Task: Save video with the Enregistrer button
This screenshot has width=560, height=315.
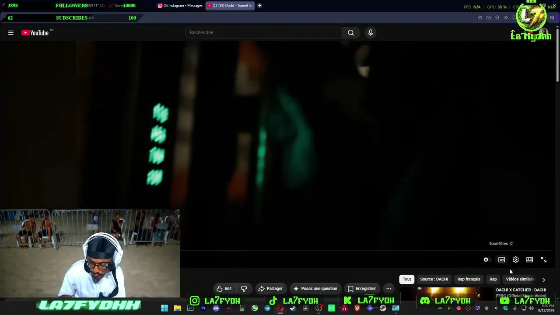Action: (362, 289)
